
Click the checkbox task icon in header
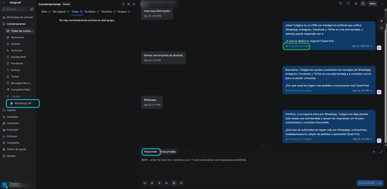click(x=356, y=4)
